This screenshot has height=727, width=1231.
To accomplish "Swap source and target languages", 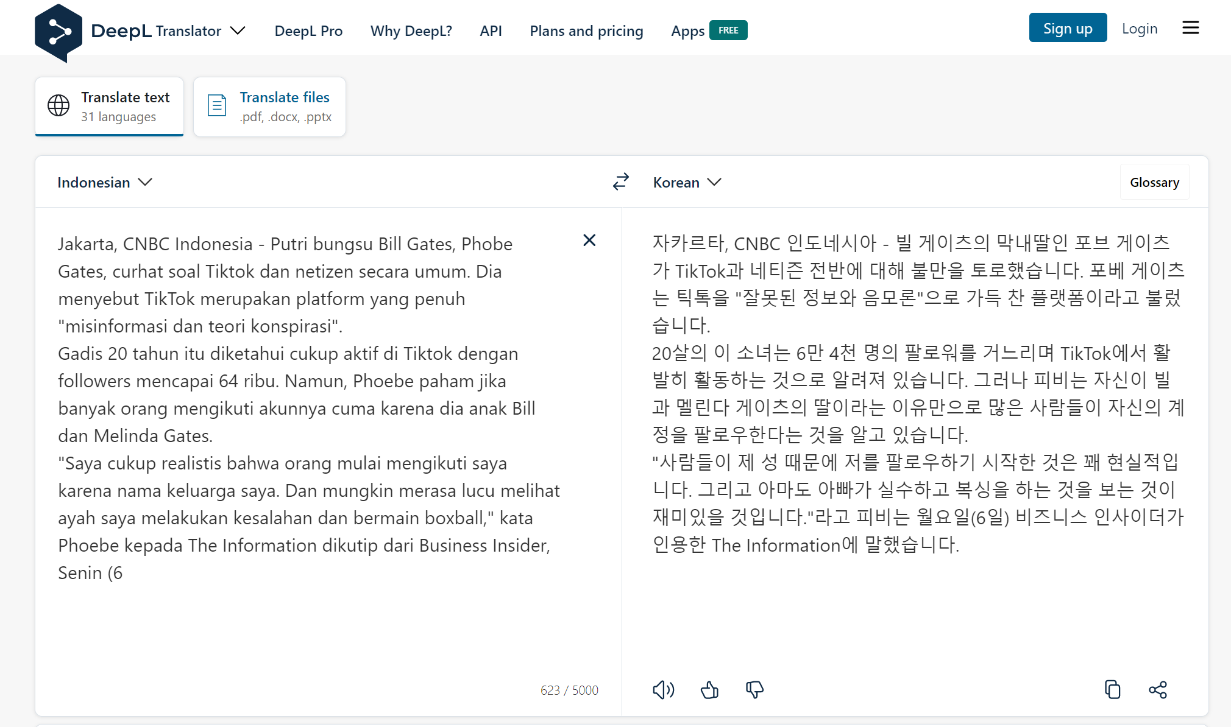I will pyautogui.click(x=620, y=181).
